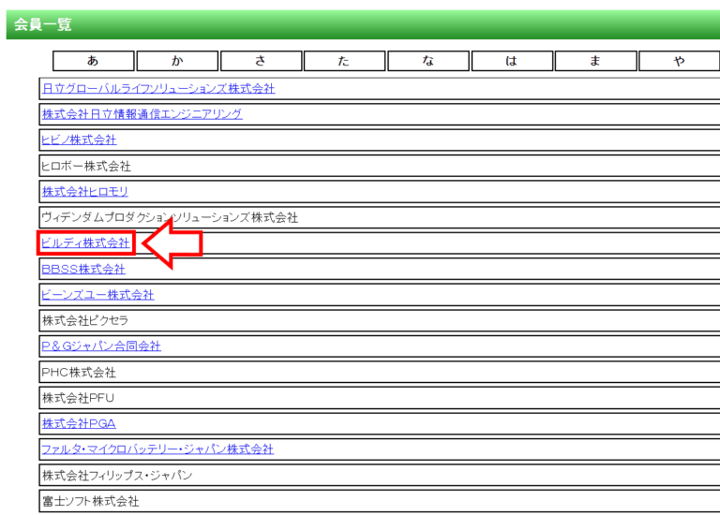Open ヒビノ株式会社 link
The image size is (720, 515).
(x=79, y=140)
